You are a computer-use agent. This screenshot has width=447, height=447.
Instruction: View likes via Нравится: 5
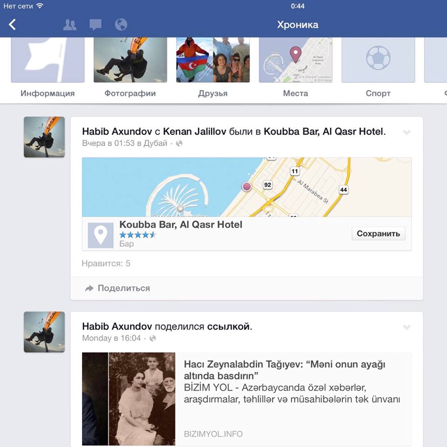tap(106, 264)
